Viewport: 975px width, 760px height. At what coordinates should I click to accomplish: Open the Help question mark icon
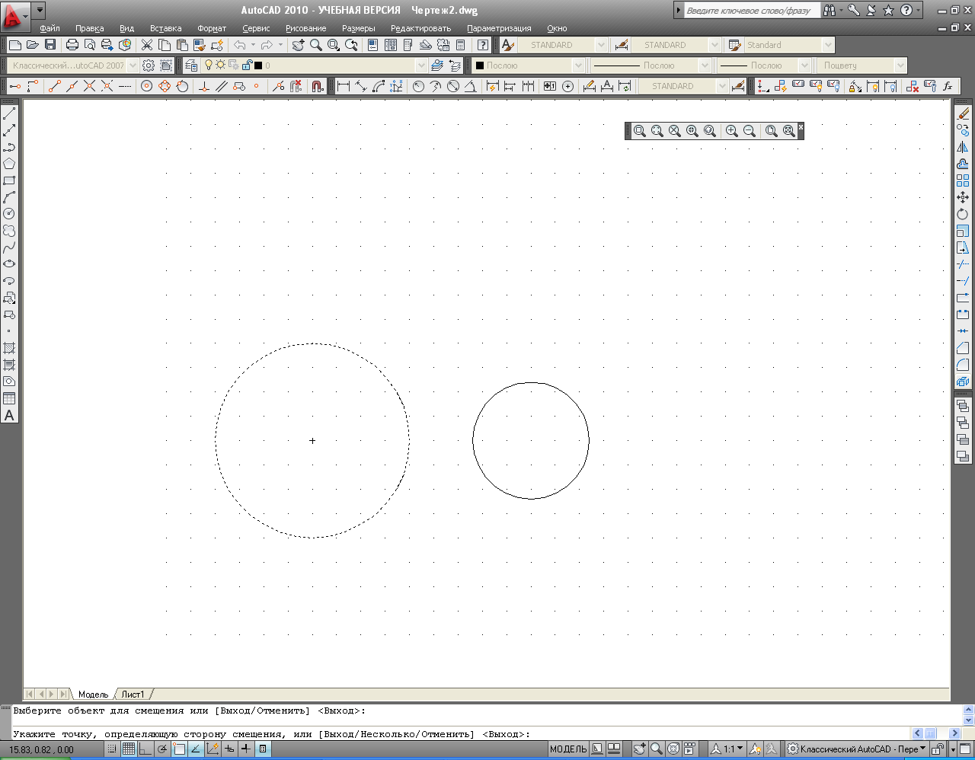click(482, 45)
